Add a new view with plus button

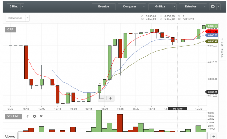point(214,137)
